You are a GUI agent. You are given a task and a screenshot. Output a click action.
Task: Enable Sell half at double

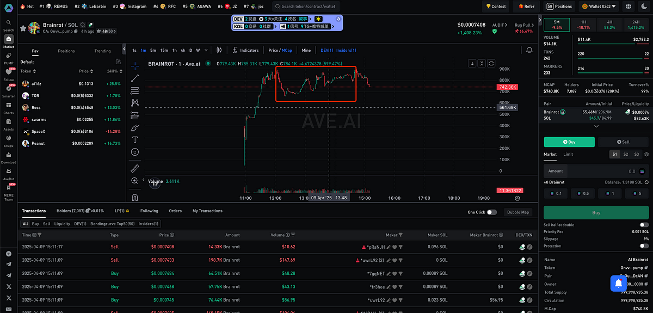pos(644,225)
